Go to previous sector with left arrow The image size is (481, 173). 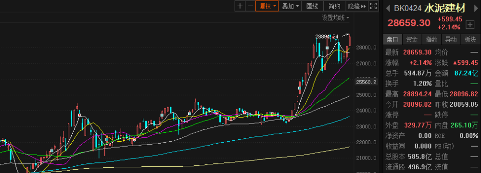tap(388, 8)
